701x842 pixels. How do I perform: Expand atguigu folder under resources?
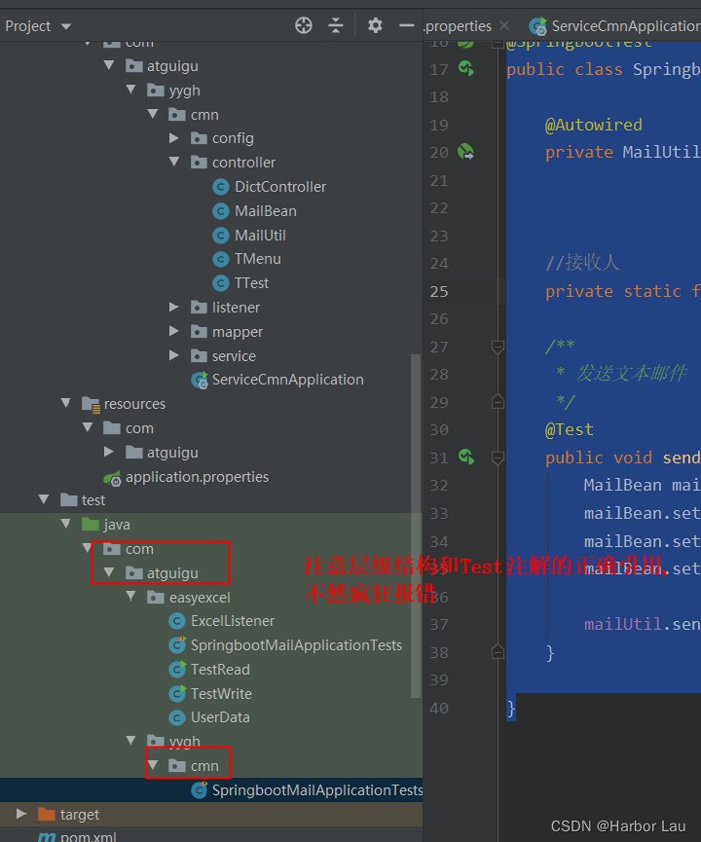coord(109,452)
